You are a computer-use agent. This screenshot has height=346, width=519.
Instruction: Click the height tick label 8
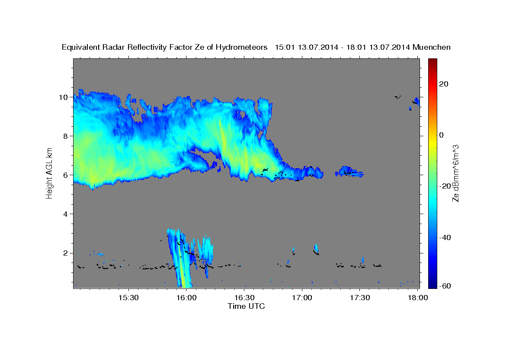tap(65, 136)
